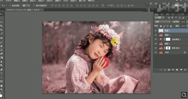188x99 pixels.
Task: Check the 显示变换控件 option
Action: [34, 6]
